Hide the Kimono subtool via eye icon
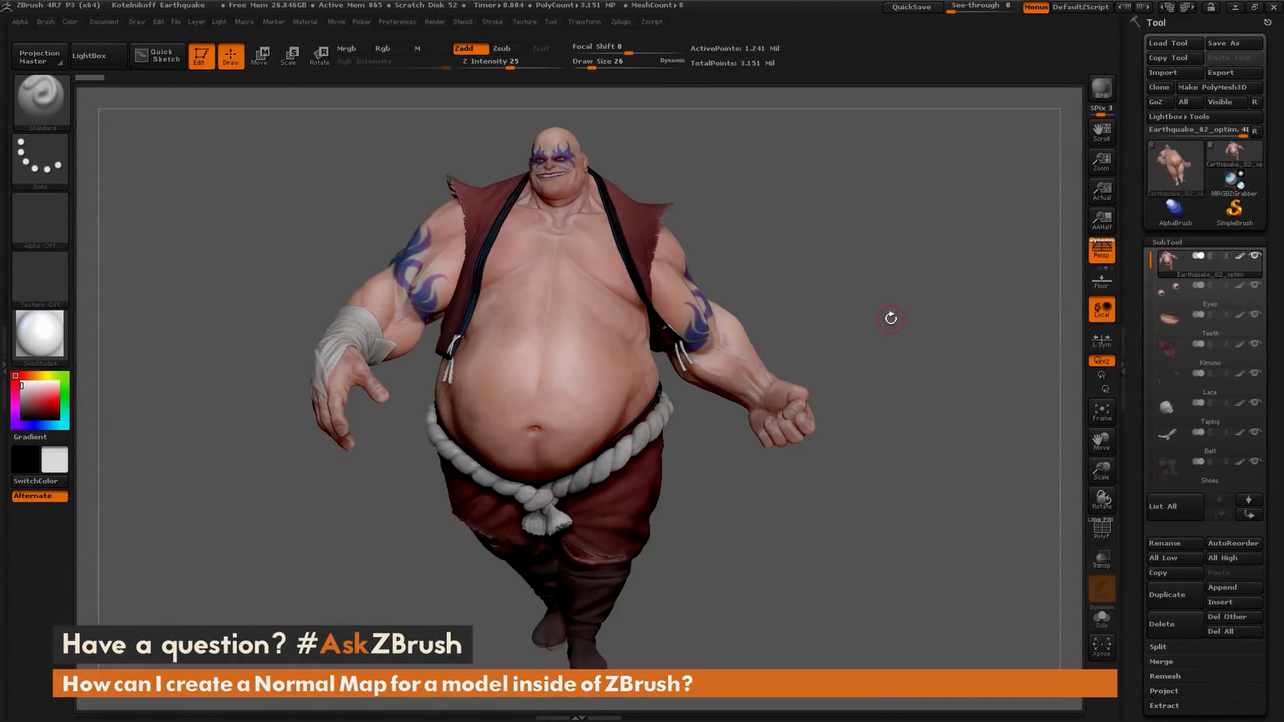The width and height of the screenshot is (1284, 722). (1255, 344)
